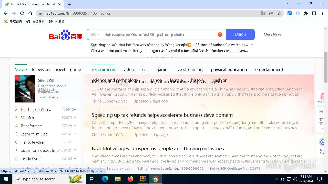This screenshot has height=184, width=328.
Task: Select the Finance tab
Action: click(x=154, y=80)
